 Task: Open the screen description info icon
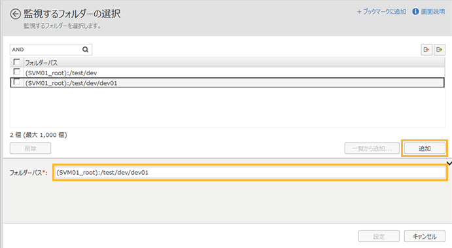[x=415, y=12]
